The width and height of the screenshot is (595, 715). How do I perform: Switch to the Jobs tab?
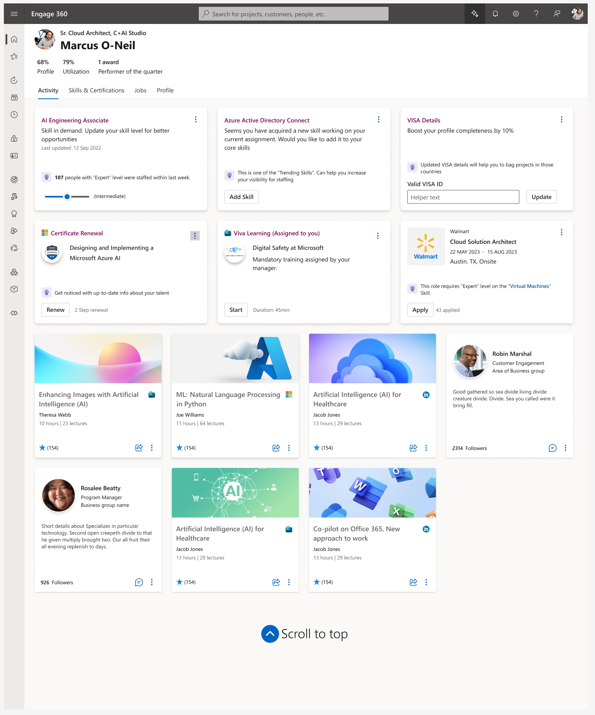140,90
